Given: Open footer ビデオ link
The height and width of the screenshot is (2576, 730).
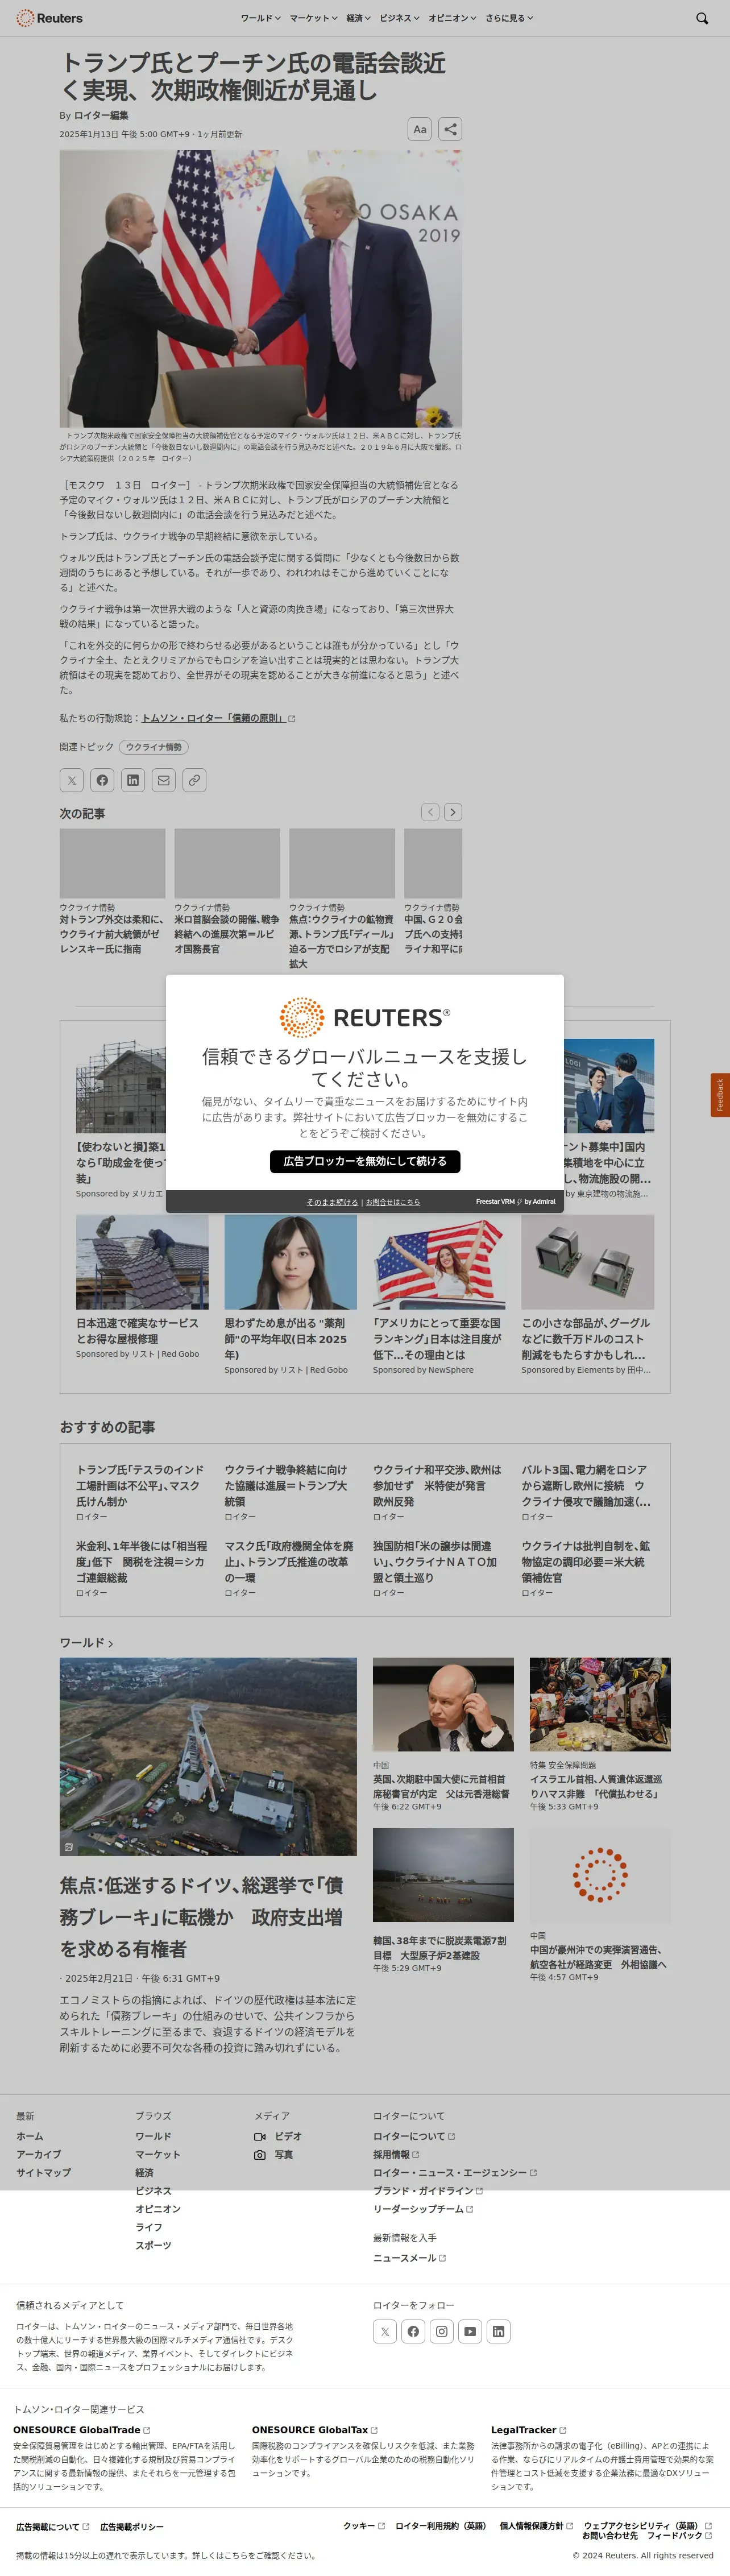Looking at the screenshot, I should pyautogui.click(x=278, y=2136).
